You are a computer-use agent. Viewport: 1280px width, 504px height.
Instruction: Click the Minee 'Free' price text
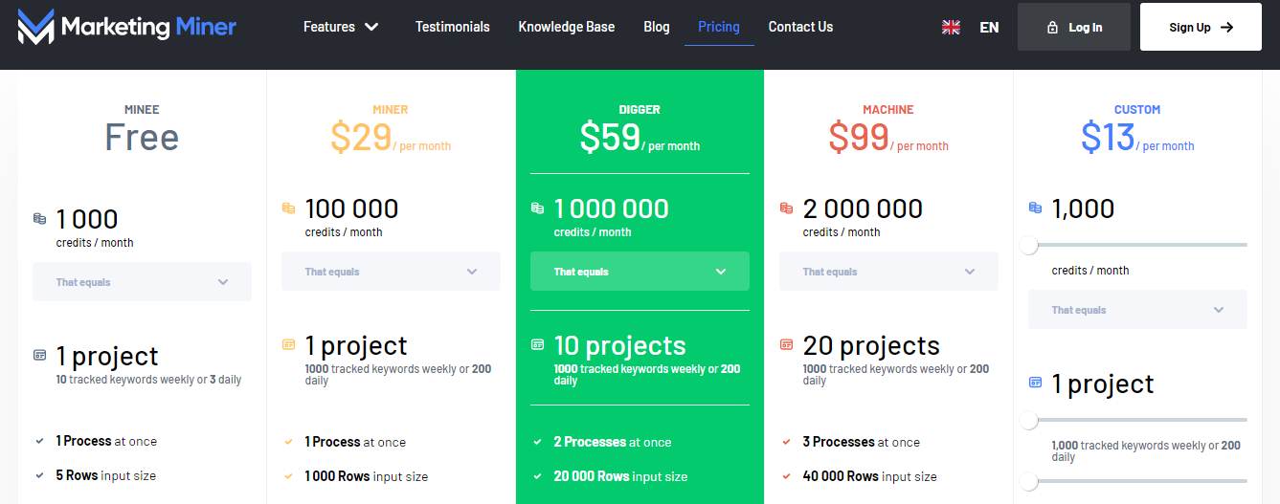point(142,138)
